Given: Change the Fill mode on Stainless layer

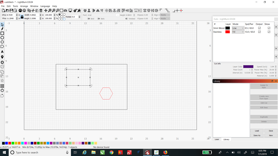Looking at the screenshot, I should pyautogui.click(x=238, y=32).
